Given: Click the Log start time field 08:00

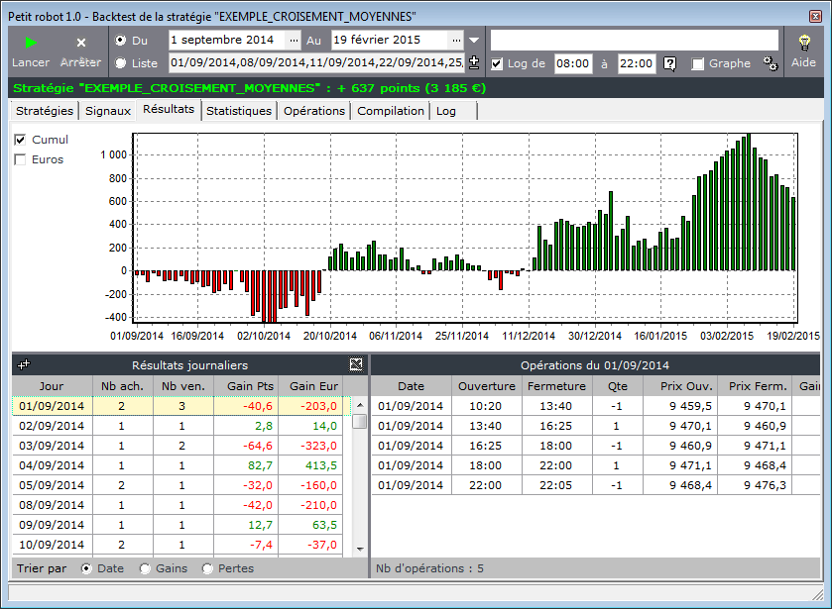Looking at the screenshot, I should click(x=572, y=63).
